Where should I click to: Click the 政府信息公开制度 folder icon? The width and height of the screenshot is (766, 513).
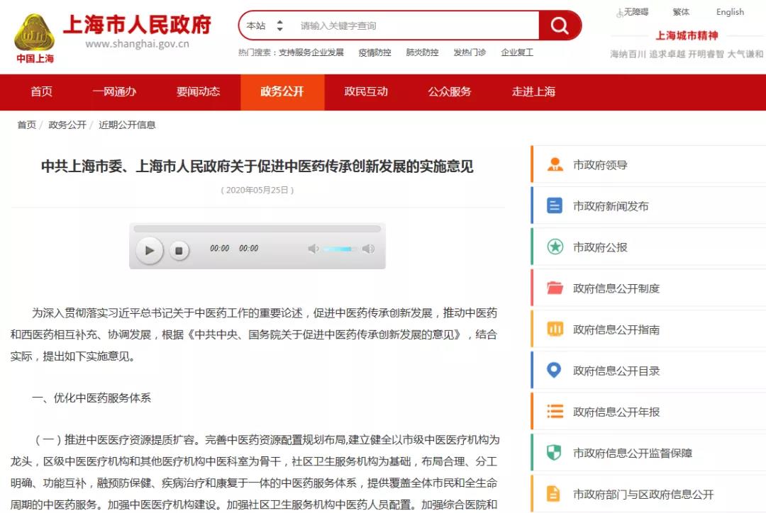point(555,288)
